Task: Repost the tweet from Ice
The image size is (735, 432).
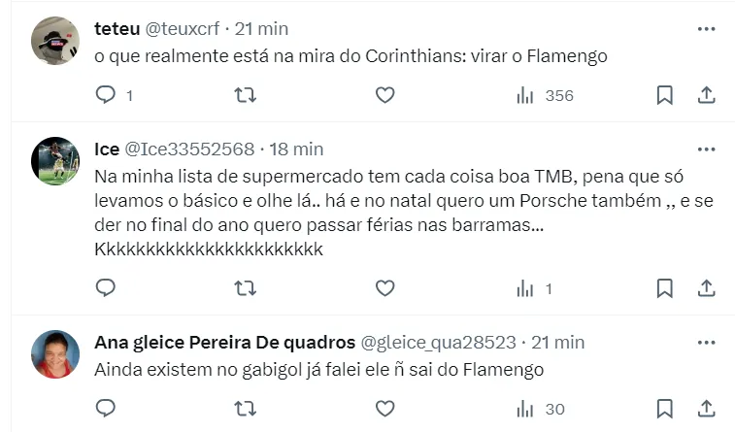Action: tap(247, 288)
